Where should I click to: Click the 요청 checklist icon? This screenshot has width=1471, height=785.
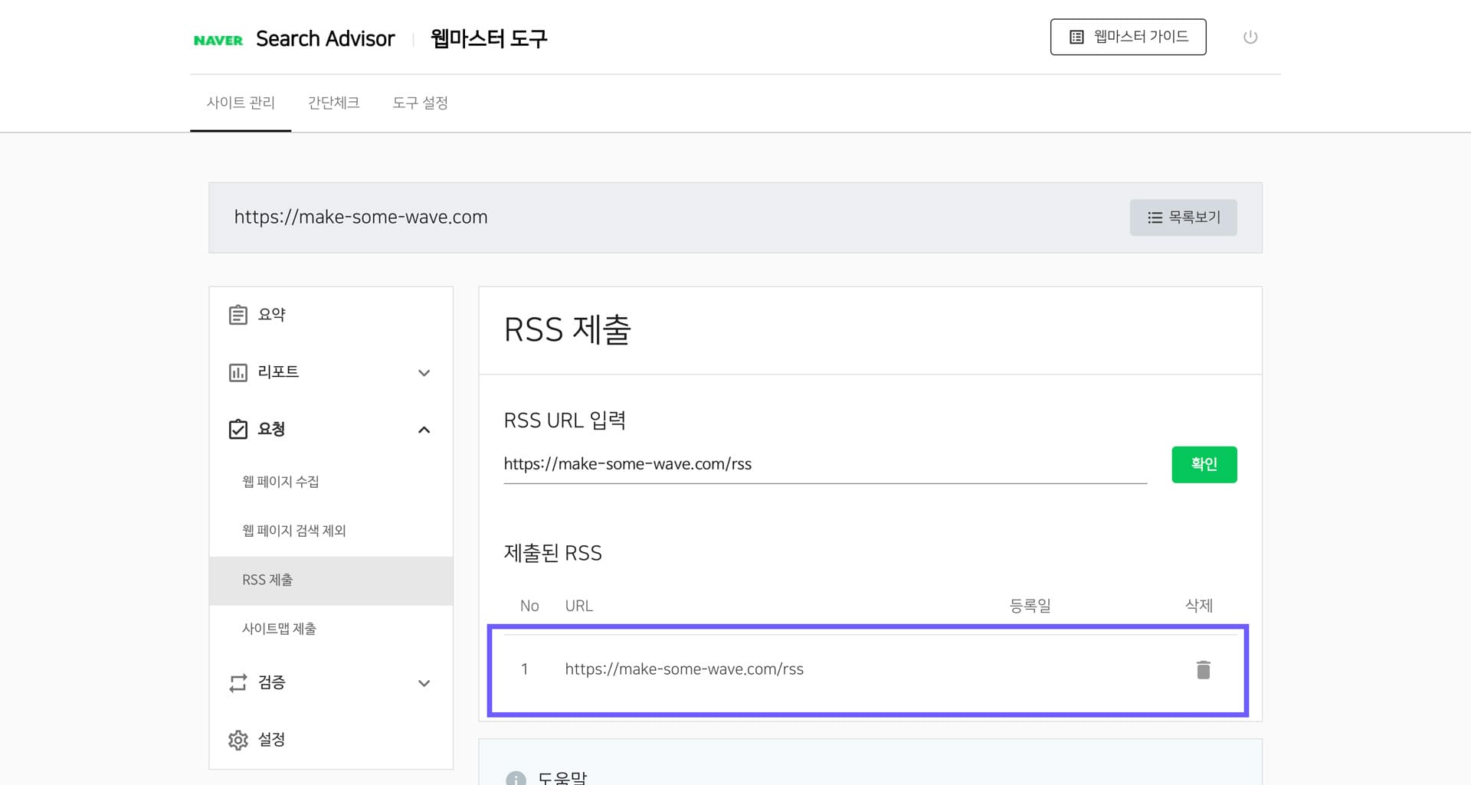pos(238,429)
